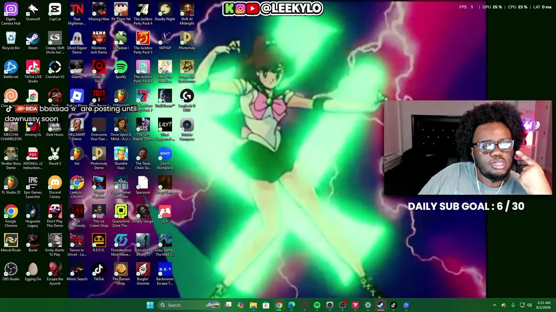Open Logitech G HUB shortcut
556x312 pixels.
pyautogui.click(x=187, y=100)
